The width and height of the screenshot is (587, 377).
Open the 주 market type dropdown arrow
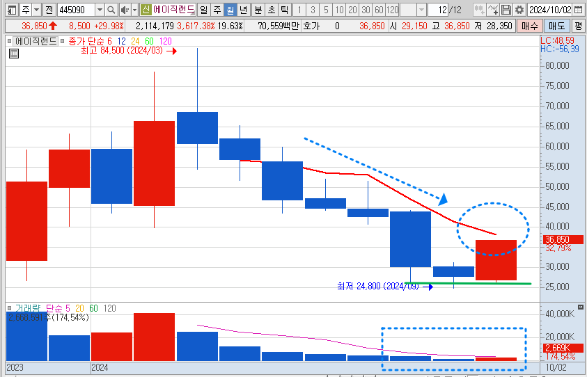tap(37, 10)
